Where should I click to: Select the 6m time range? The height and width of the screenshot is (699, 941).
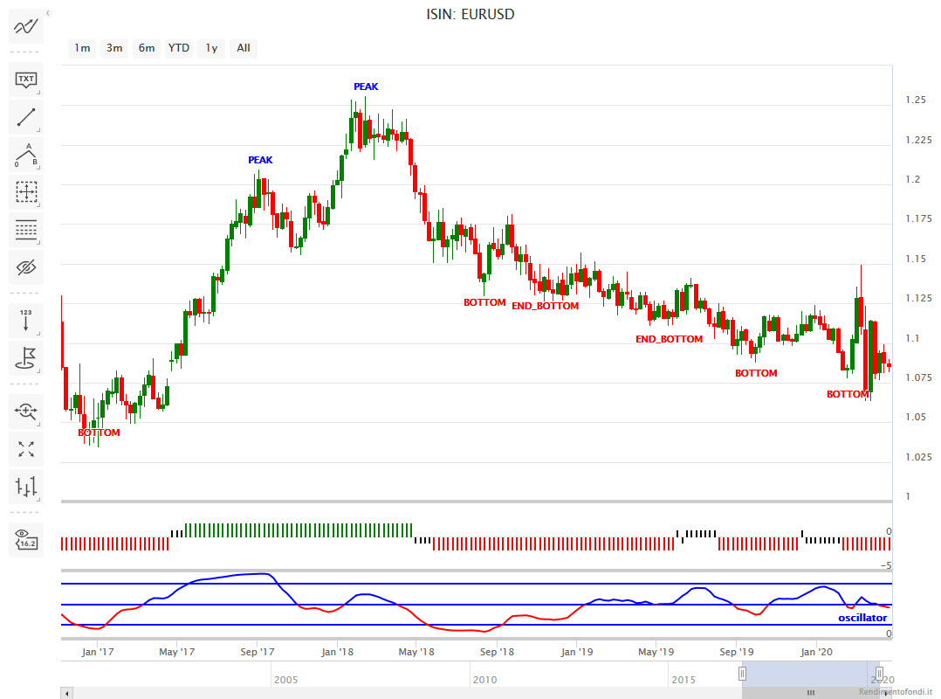tap(146, 48)
